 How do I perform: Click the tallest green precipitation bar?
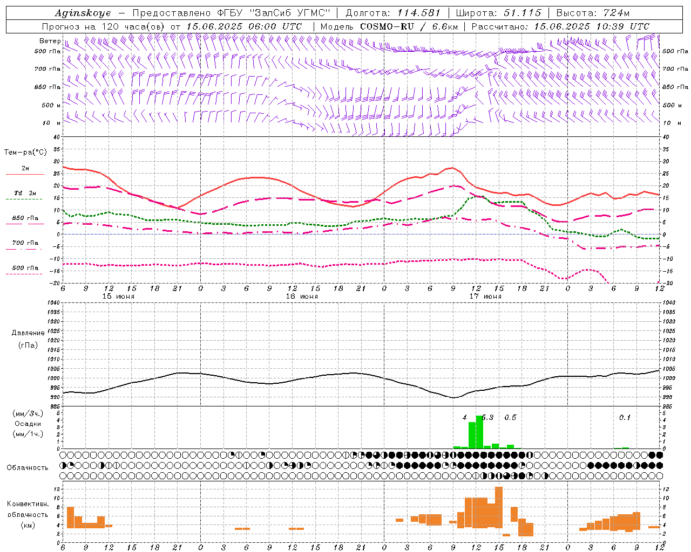[x=479, y=432]
